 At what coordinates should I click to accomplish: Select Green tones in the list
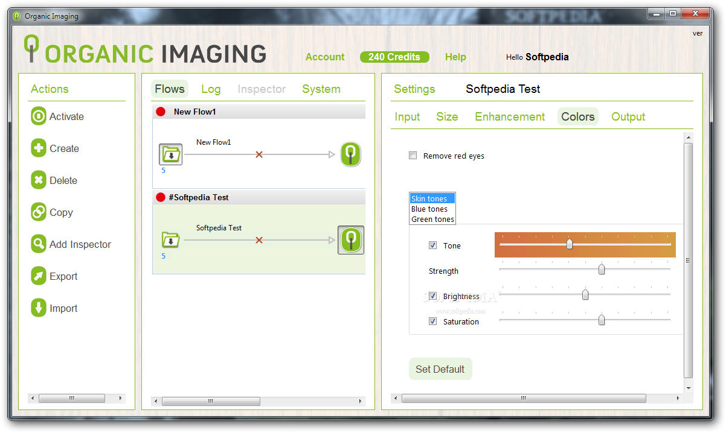pyautogui.click(x=432, y=220)
